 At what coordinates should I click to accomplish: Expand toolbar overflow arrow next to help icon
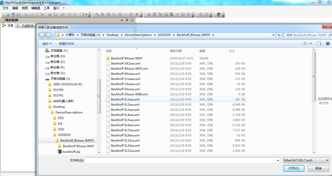(223, 16)
